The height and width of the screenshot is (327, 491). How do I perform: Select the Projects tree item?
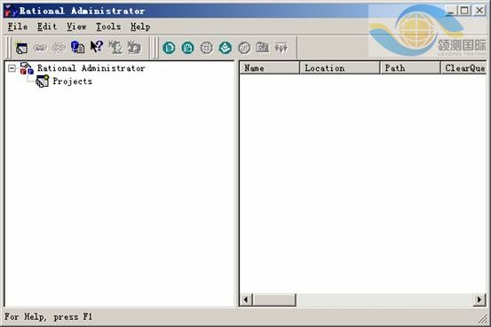click(72, 82)
